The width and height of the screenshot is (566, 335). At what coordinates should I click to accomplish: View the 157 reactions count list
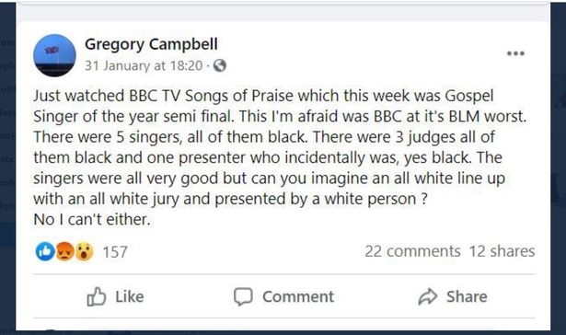(x=115, y=252)
